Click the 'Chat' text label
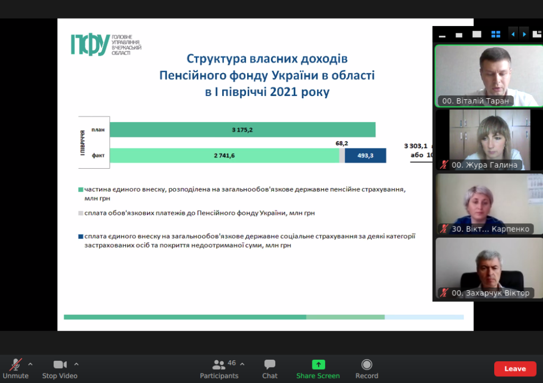543x383 pixels. coord(270,376)
